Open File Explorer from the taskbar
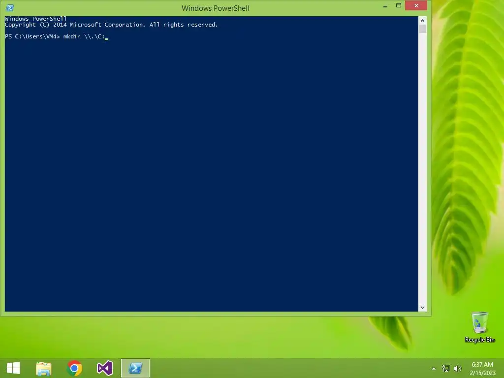 tap(44, 368)
